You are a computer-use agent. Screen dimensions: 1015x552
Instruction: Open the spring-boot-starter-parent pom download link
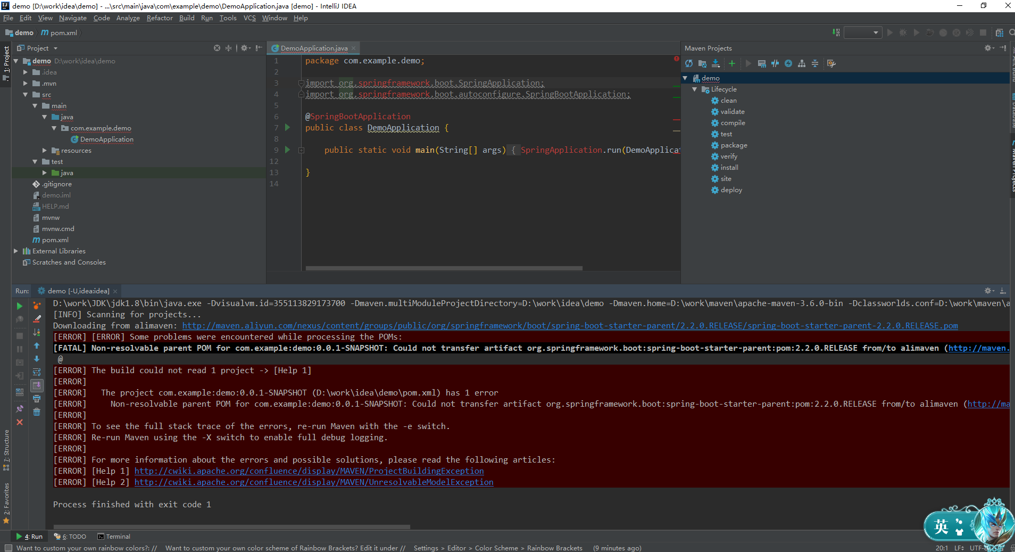[570, 326]
